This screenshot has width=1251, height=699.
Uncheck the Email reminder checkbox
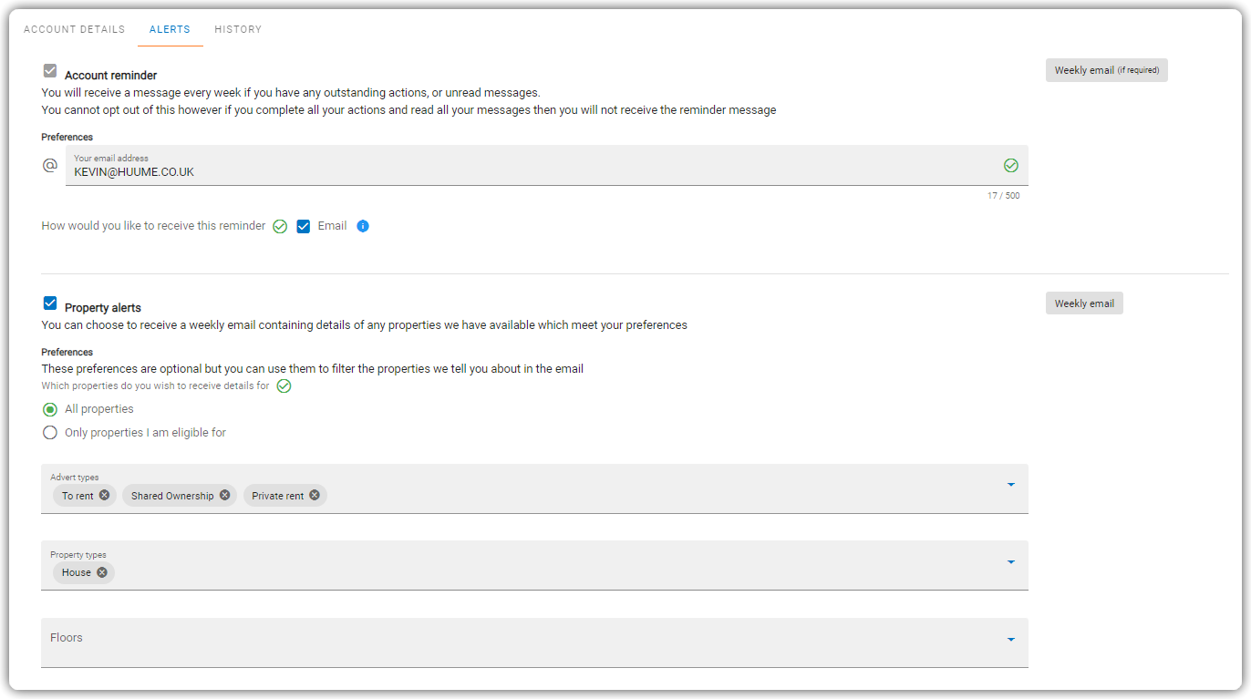point(304,226)
